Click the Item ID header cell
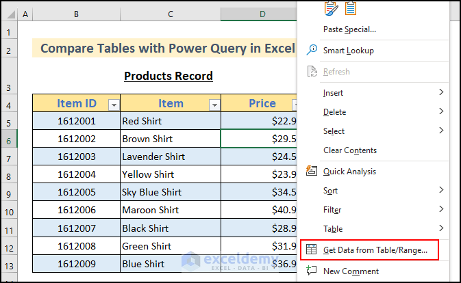Screen dimensions: 461x283 (77, 103)
